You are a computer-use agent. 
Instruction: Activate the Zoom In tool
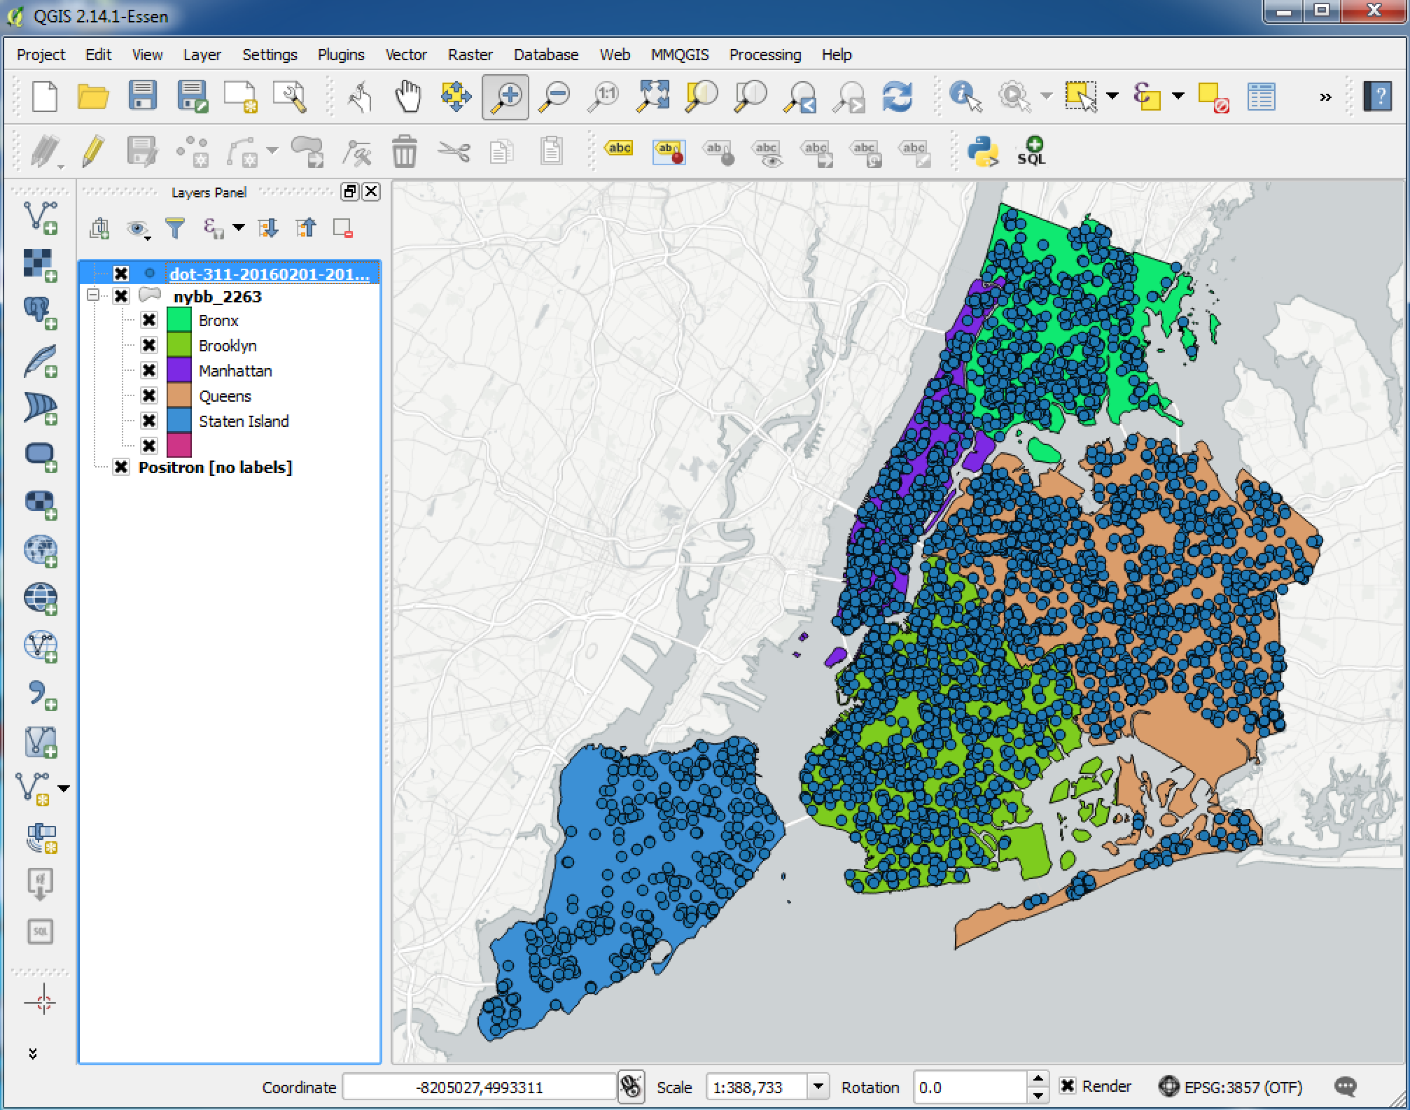(x=504, y=96)
